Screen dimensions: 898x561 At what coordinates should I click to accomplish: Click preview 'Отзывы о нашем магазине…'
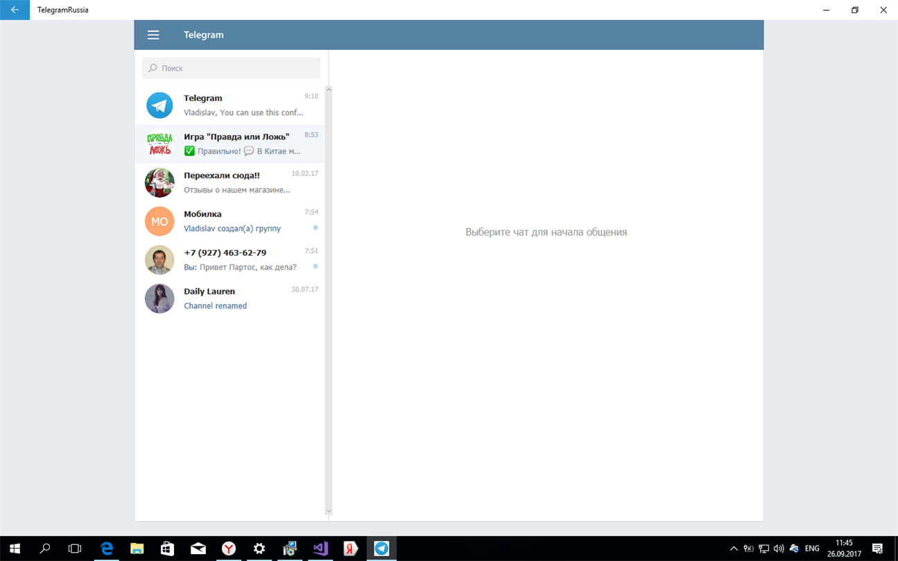[x=237, y=190]
